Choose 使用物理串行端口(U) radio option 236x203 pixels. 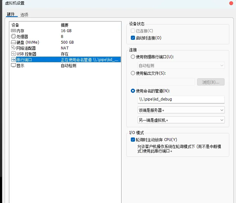click(x=133, y=57)
